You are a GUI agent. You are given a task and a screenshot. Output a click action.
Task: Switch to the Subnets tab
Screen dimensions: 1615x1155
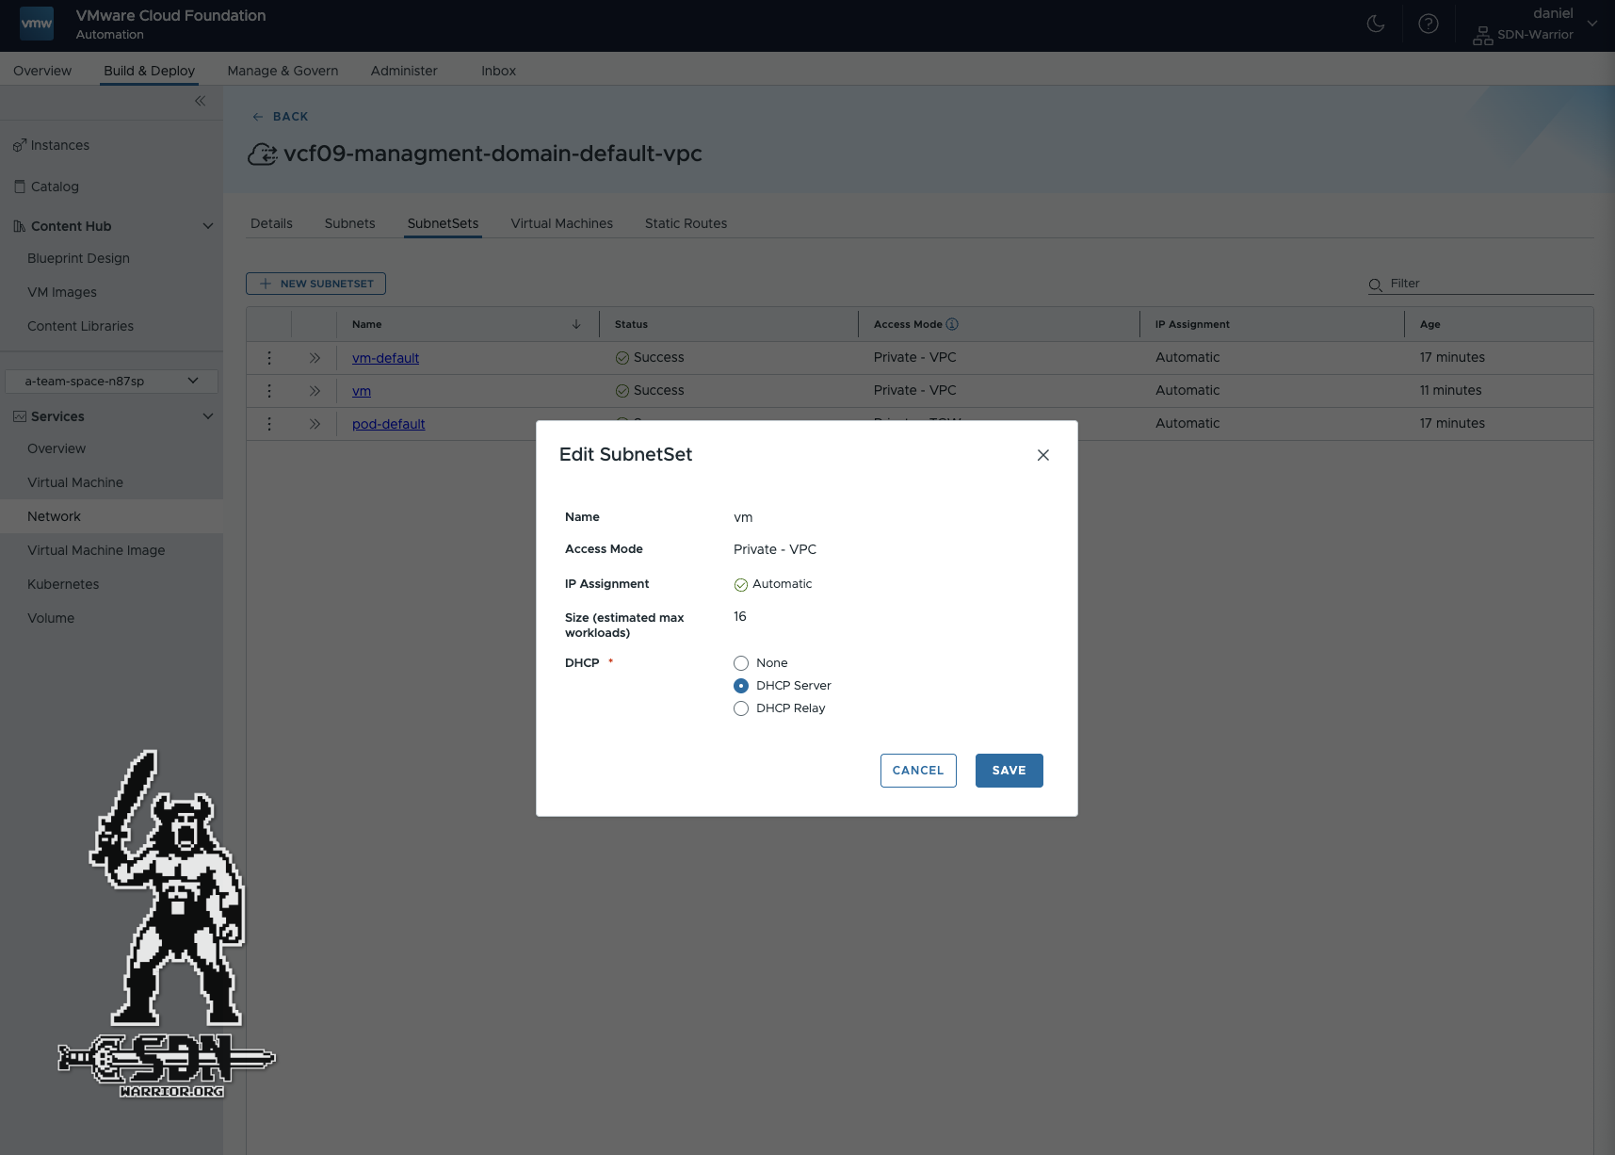click(x=349, y=223)
